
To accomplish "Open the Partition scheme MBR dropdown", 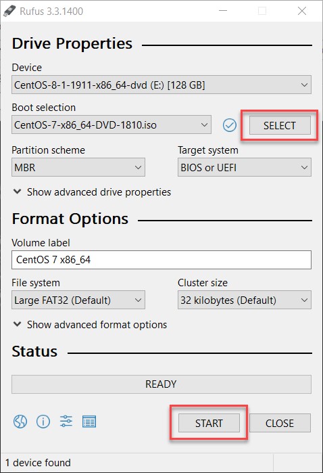I will 78,167.
